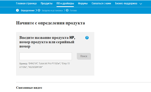Click the step 2 circle icon

[39, 10]
